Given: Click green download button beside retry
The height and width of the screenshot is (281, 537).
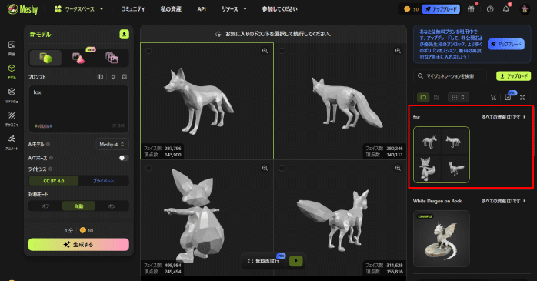Looking at the screenshot, I should pyautogui.click(x=296, y=261).
